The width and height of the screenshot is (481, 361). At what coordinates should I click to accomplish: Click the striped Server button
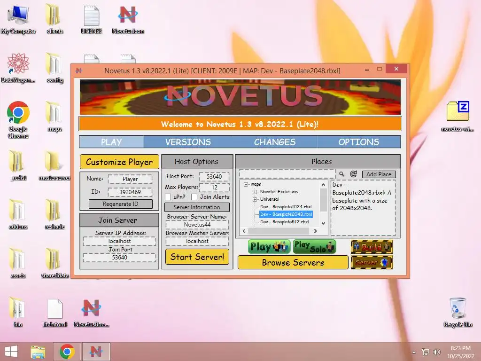tap(372, 262)
